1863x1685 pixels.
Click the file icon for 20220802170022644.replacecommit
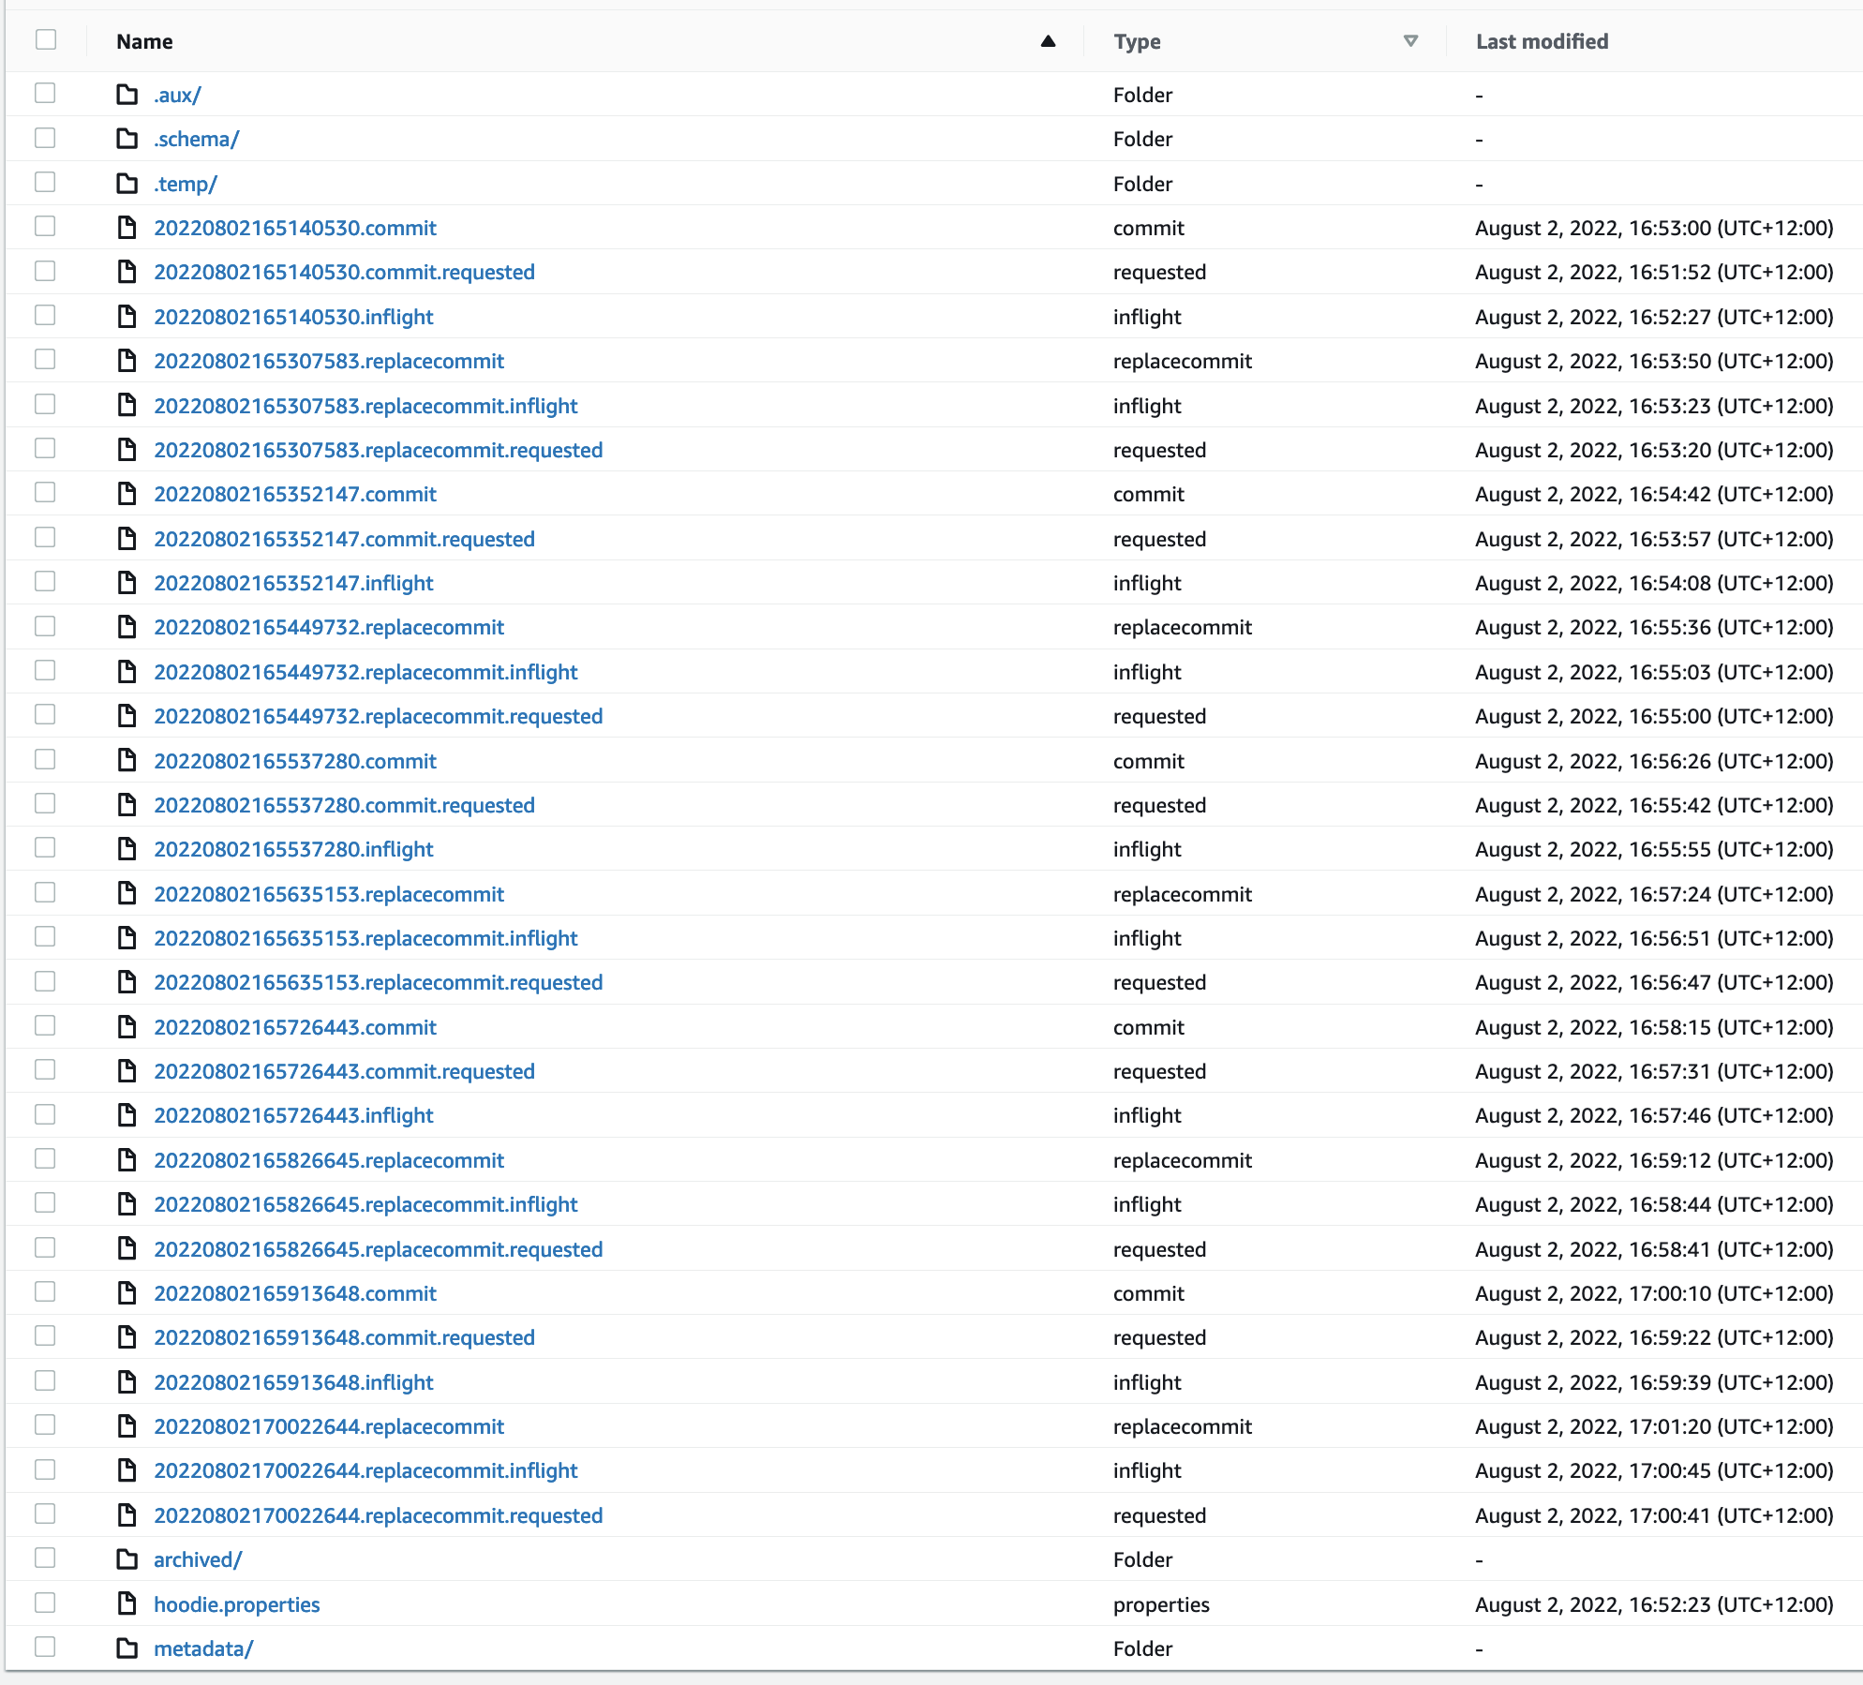pyautogui.click(x=127, y=1426)
